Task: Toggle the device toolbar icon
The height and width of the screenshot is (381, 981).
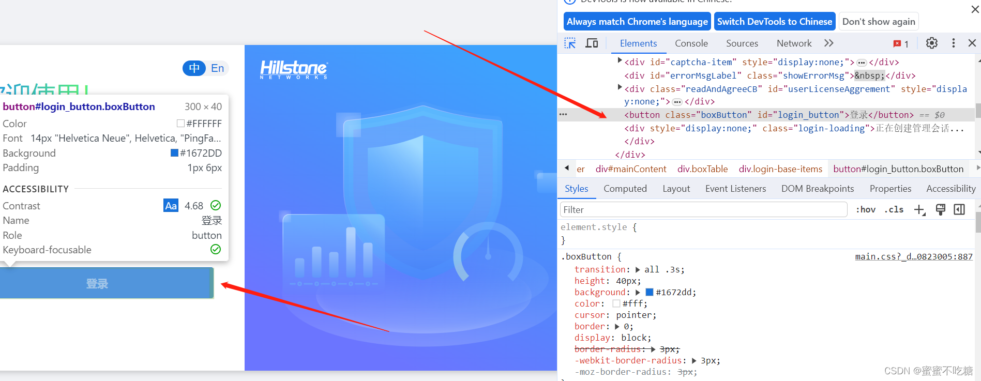Action: pos(592,43)
